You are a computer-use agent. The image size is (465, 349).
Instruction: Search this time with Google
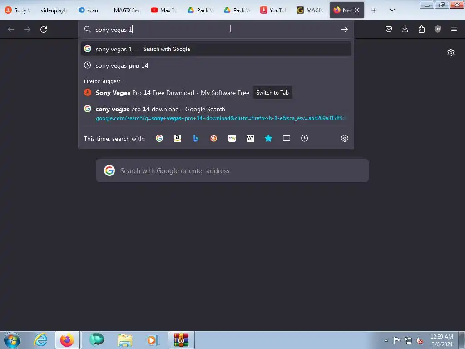tap(159, 138)
